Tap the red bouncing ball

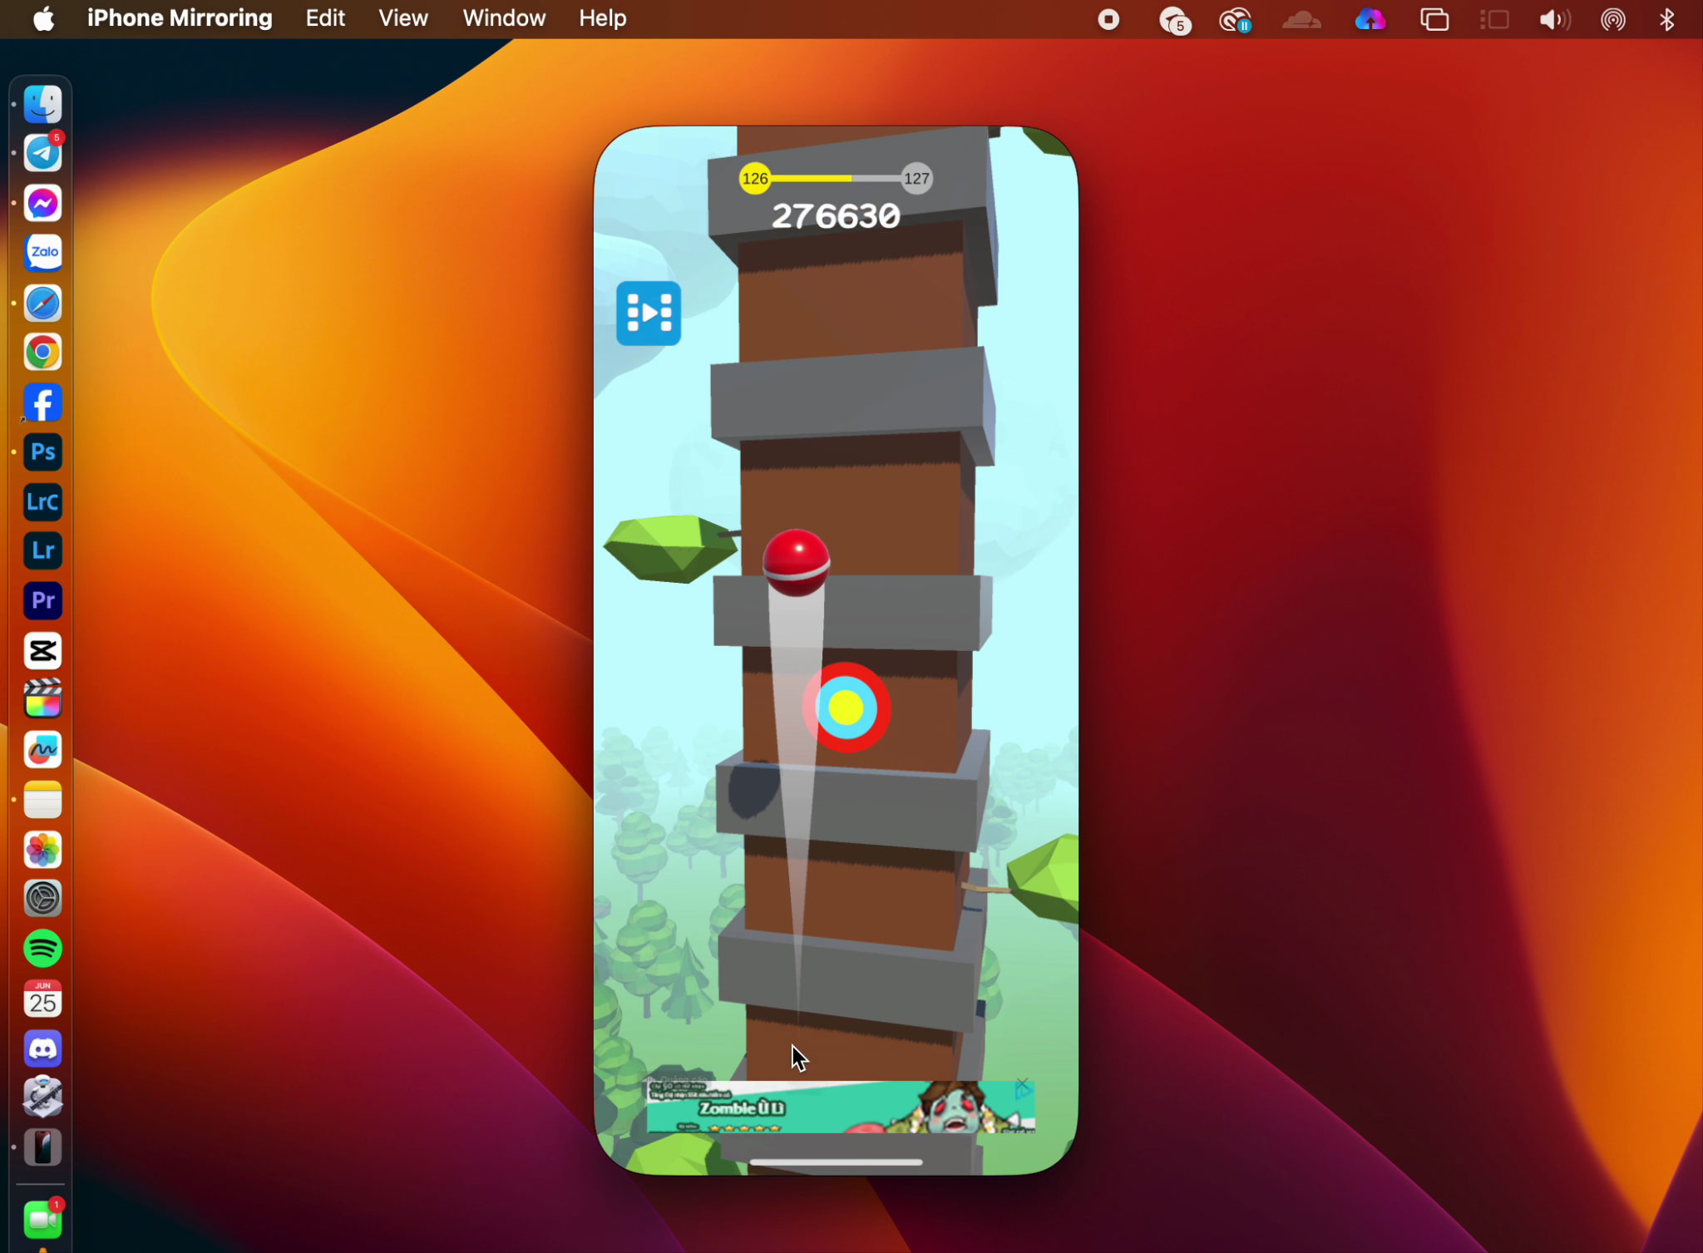[796, 562]
